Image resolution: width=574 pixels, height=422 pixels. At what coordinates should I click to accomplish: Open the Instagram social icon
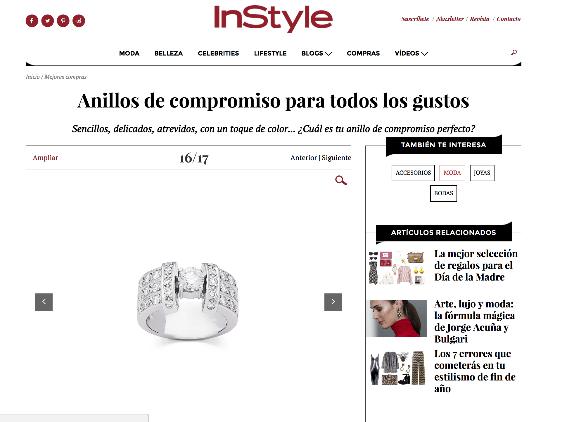pos(79,21)
